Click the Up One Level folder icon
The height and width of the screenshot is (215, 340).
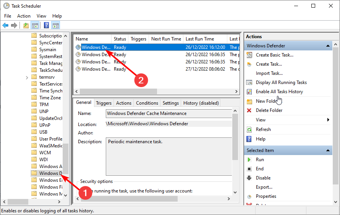[26, 26]
